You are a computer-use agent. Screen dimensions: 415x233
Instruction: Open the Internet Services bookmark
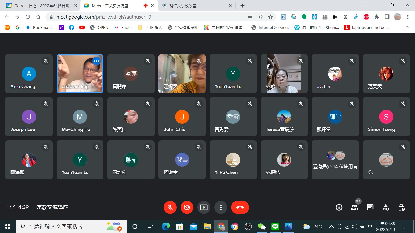tap(270, 27)
